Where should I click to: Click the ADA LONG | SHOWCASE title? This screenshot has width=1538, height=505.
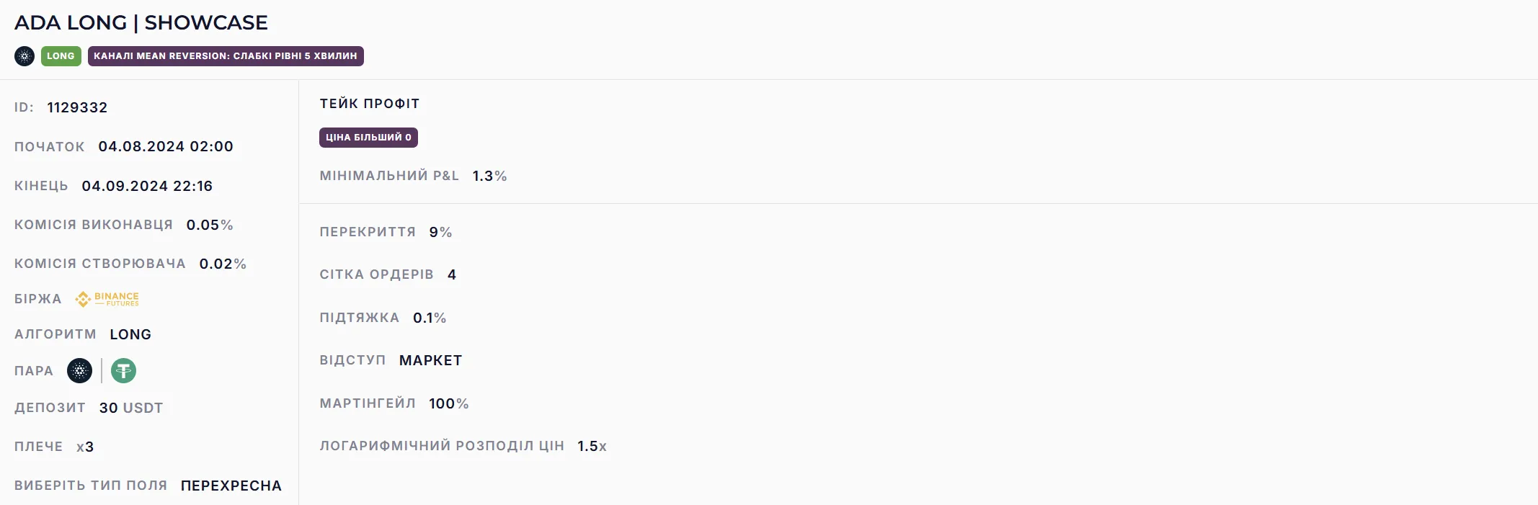141,22
